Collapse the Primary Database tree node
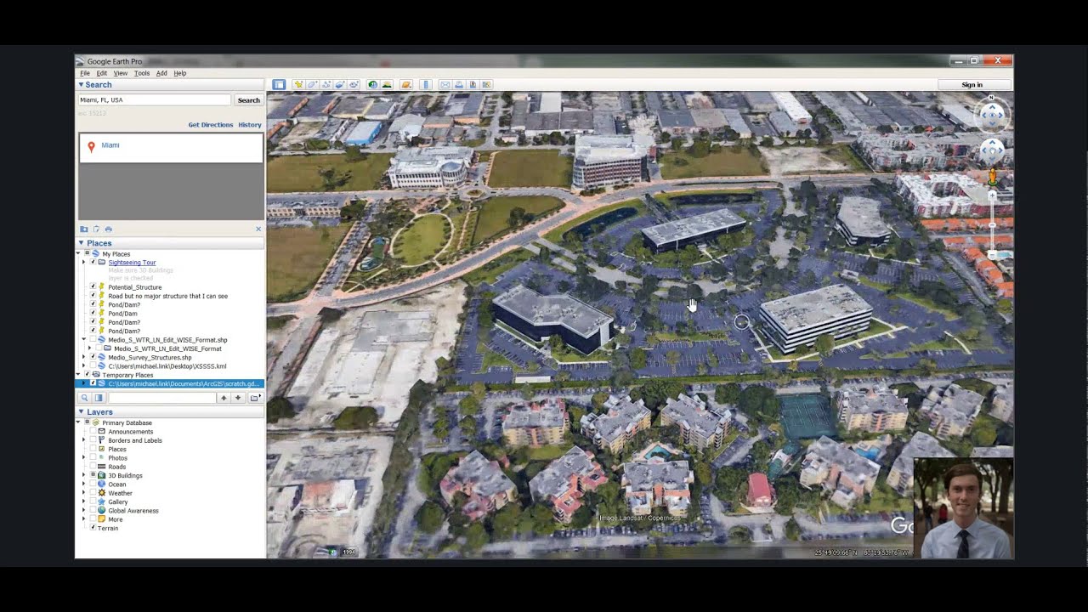Image resolution: width=1088 pixels, height=612 pixels. pos(79,422)
